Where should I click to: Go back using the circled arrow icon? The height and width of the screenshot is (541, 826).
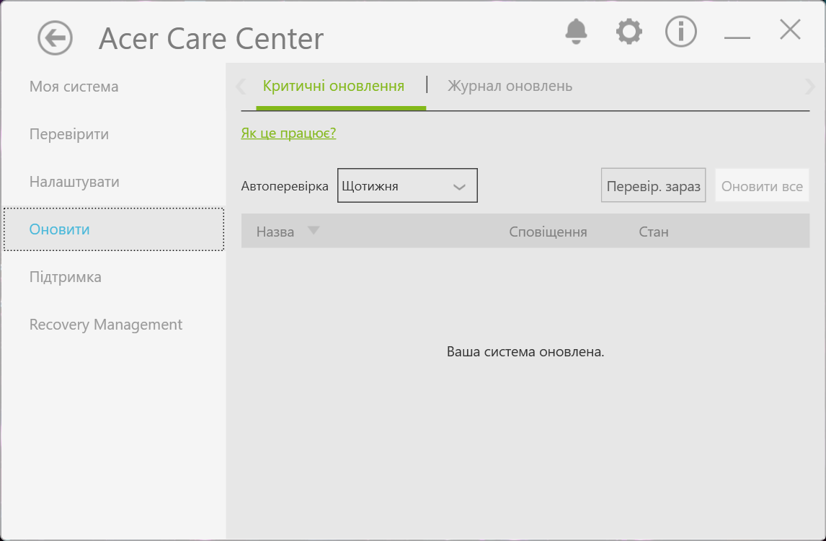point(55,38)
